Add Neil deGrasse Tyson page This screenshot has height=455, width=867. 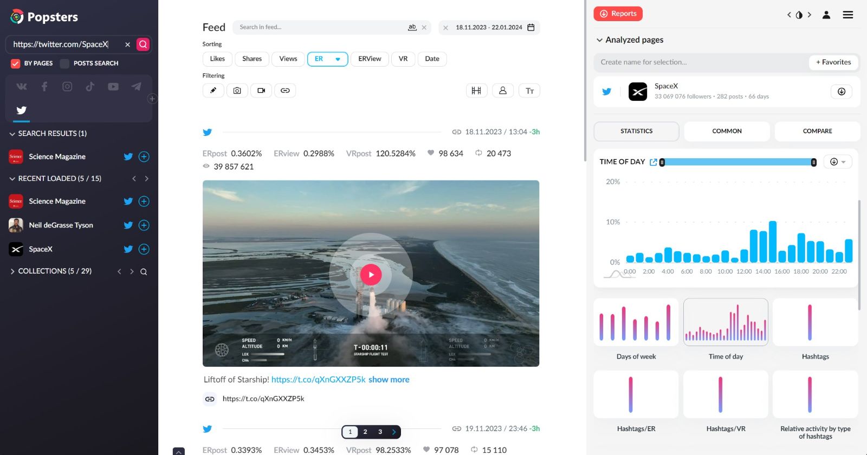tap(144, 225)
